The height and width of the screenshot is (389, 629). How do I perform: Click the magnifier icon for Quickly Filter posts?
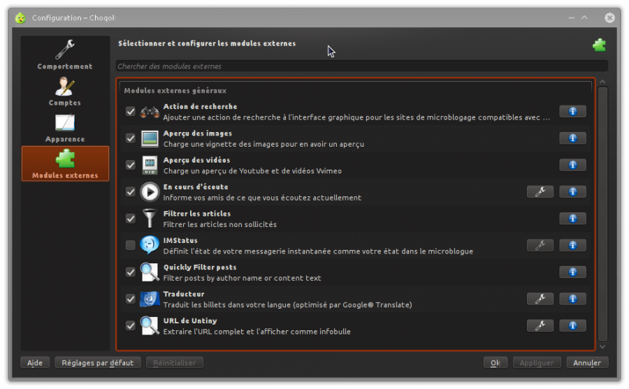click(x=150, y=272)
